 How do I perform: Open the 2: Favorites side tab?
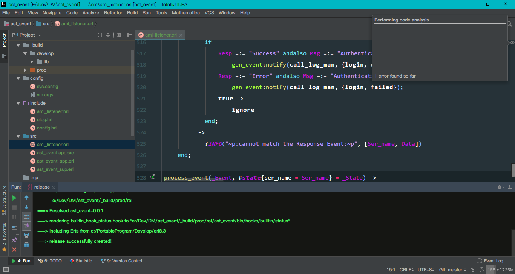pos(4,237)
